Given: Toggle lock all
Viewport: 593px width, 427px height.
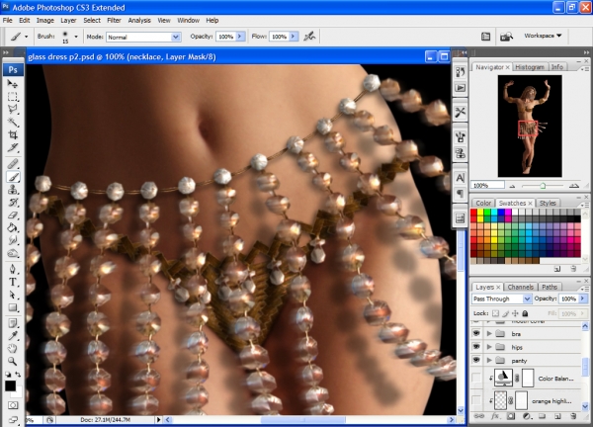Looking at the screenshot, I should (x=525, y=313).
